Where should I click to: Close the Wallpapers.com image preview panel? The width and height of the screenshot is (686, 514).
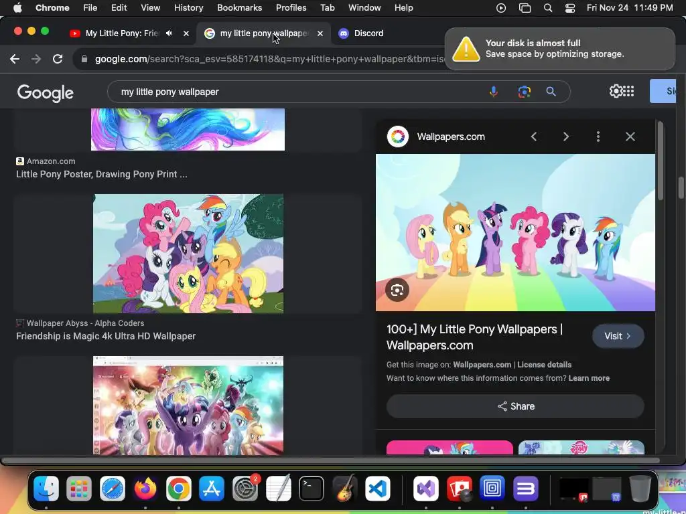click(x=630, y=137)
